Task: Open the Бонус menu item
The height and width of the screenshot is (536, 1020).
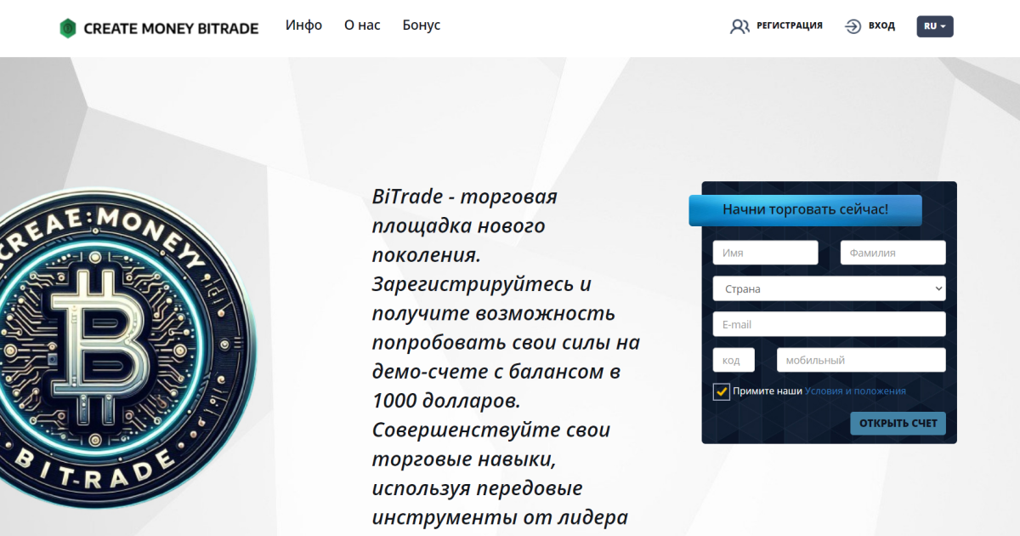Action: click(x=422, y=25)
